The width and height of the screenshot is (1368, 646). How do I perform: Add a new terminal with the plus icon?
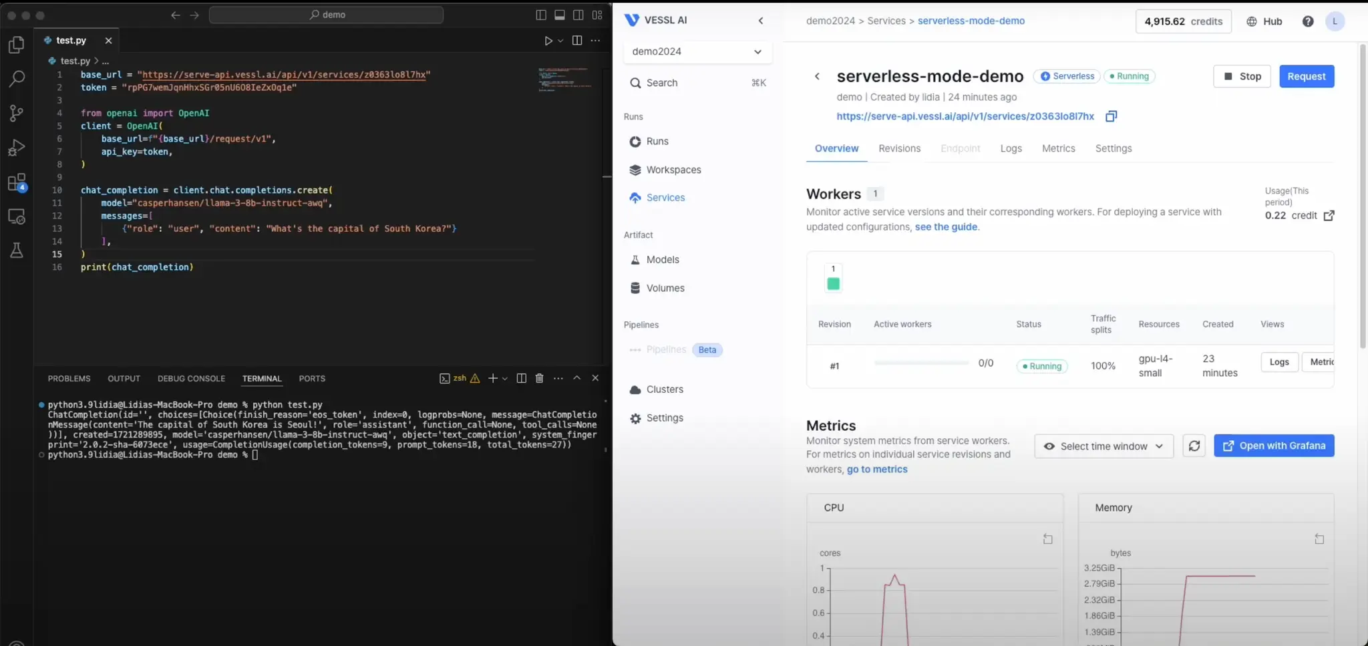[x=493, y=378]
